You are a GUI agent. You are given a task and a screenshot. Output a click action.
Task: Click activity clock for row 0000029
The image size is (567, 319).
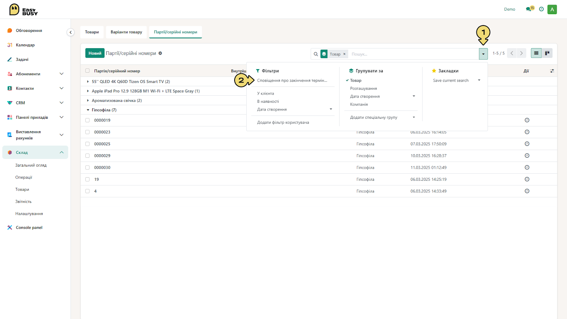click(x=527, y=156)
